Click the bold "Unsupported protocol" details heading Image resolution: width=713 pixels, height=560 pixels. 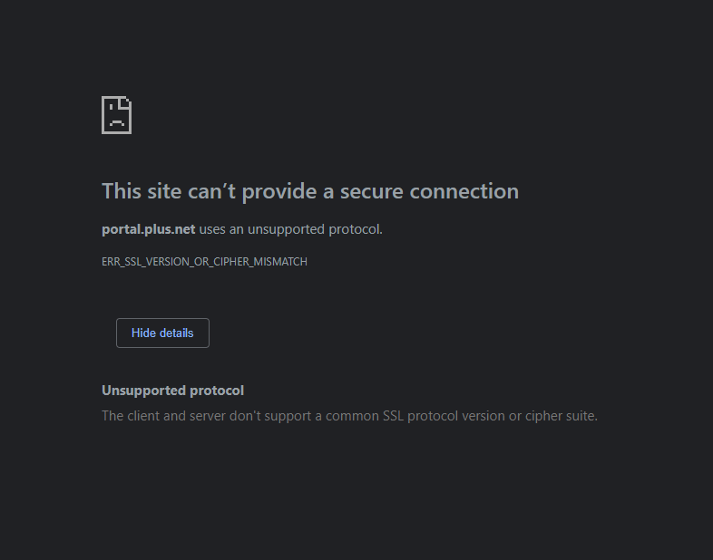tap(172, 391)
